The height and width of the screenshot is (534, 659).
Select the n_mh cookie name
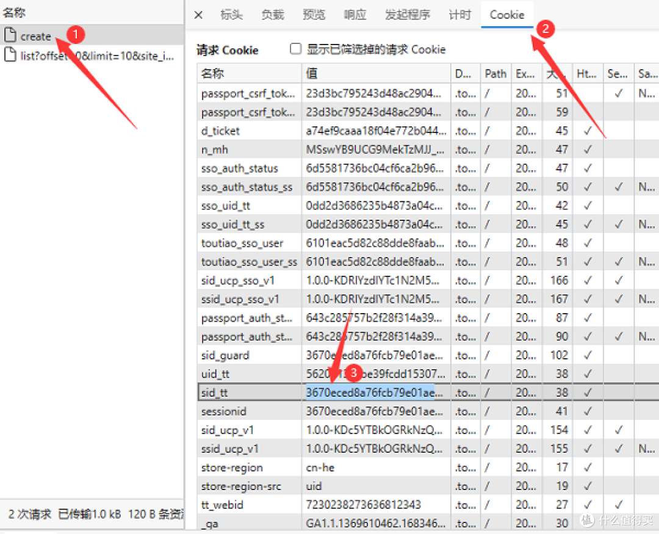[214, 150]
